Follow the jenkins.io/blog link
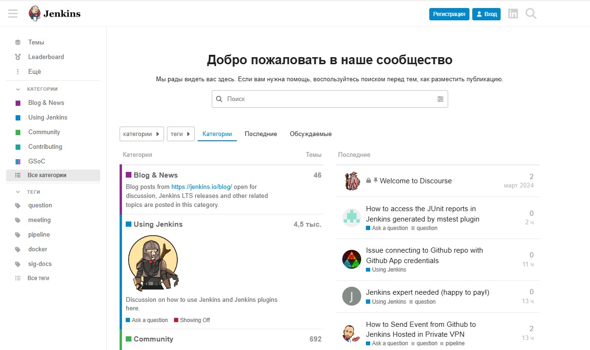 tap(201, 187)
